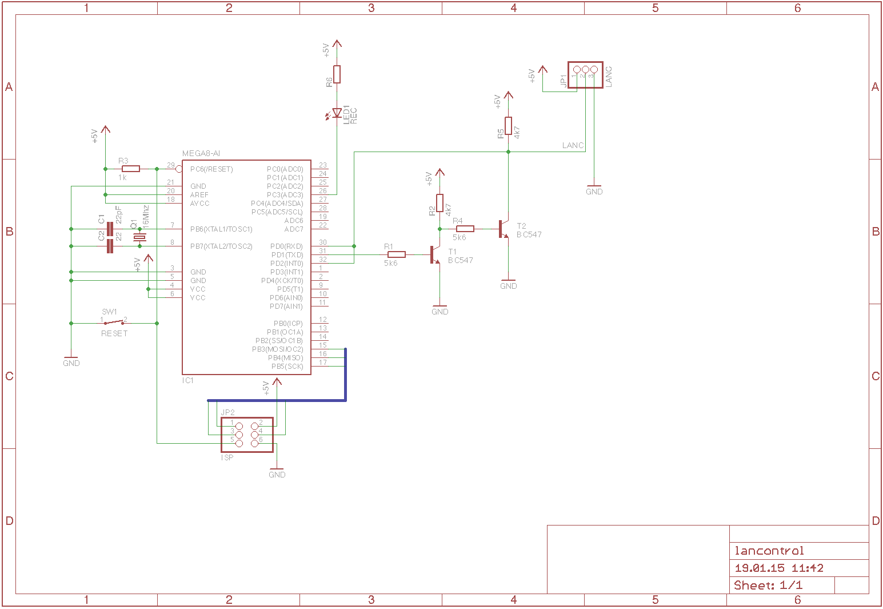
Task: Click the AREF pin label
Action: [199, 195]
